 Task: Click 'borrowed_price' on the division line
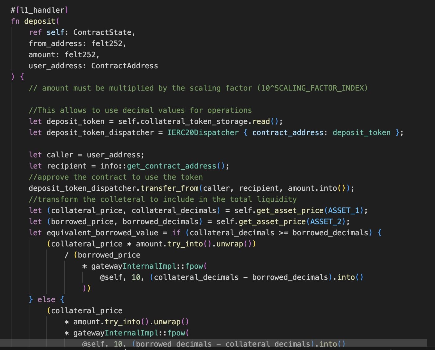109,255
